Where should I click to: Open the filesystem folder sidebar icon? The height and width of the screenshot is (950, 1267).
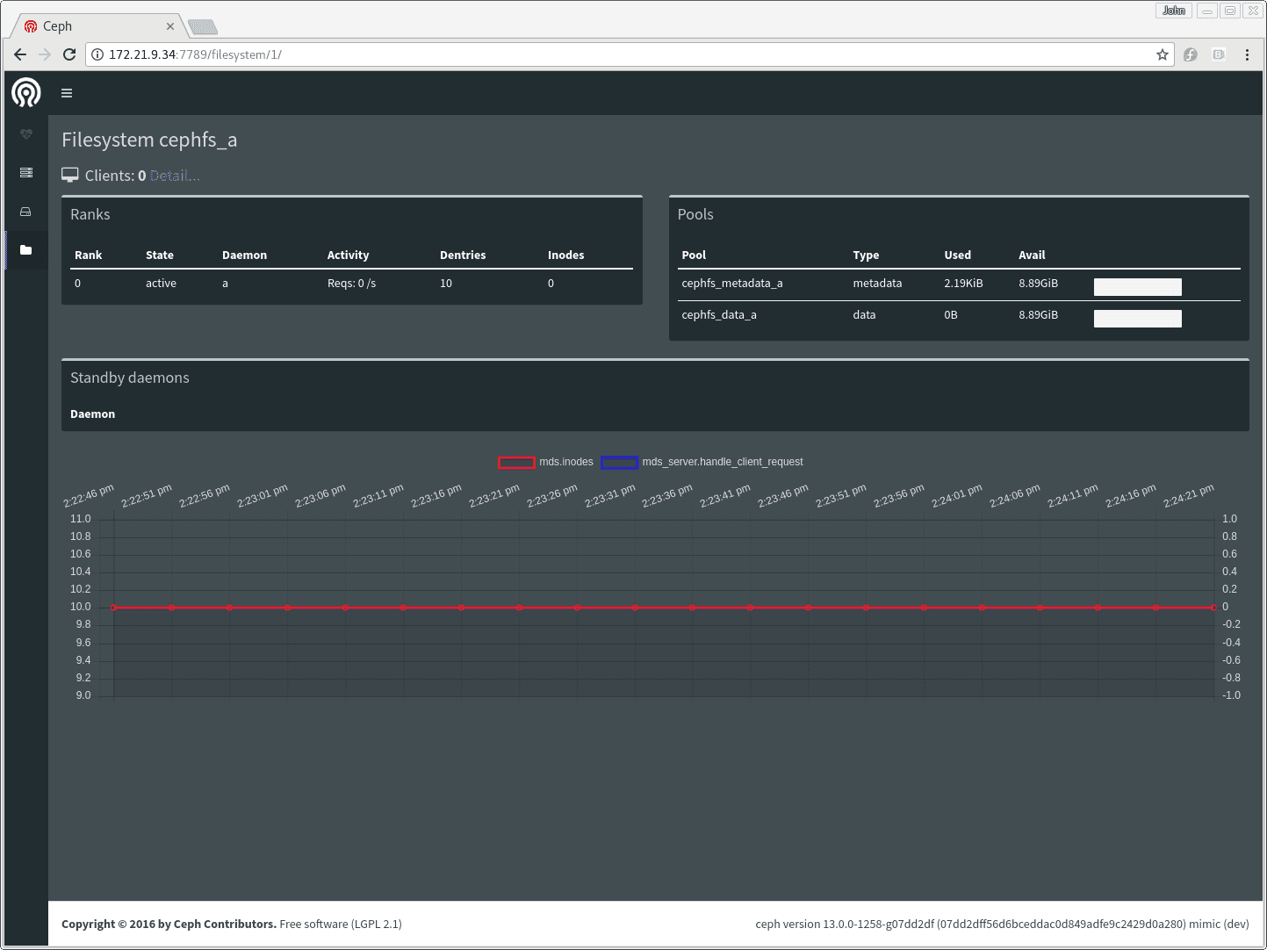(x=26, y=250)
